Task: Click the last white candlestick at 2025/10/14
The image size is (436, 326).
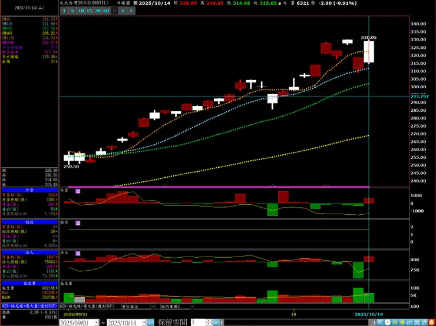Action: 369,52
